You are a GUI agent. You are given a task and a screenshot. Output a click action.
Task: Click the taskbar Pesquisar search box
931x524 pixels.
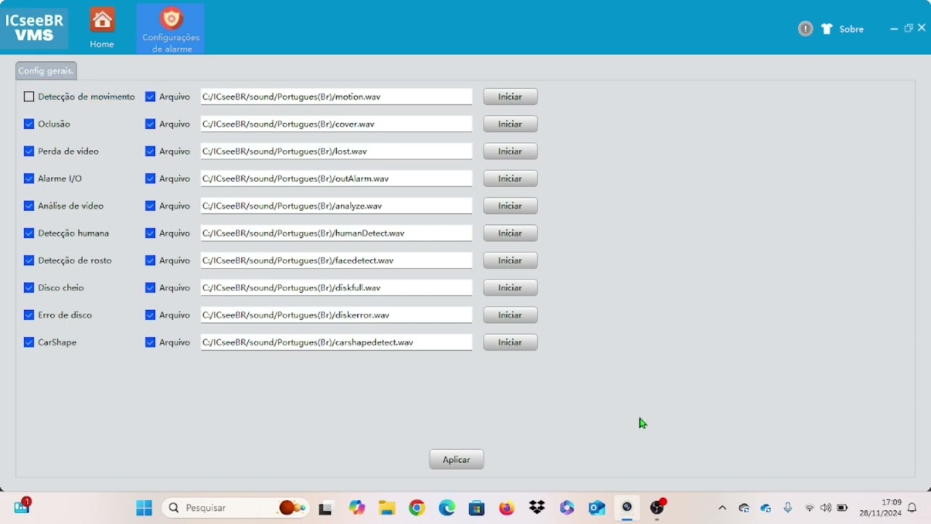[235, 508]
